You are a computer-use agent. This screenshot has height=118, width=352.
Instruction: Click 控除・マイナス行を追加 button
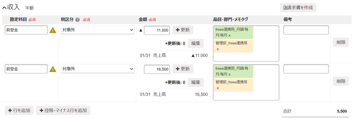pos(63,111)
